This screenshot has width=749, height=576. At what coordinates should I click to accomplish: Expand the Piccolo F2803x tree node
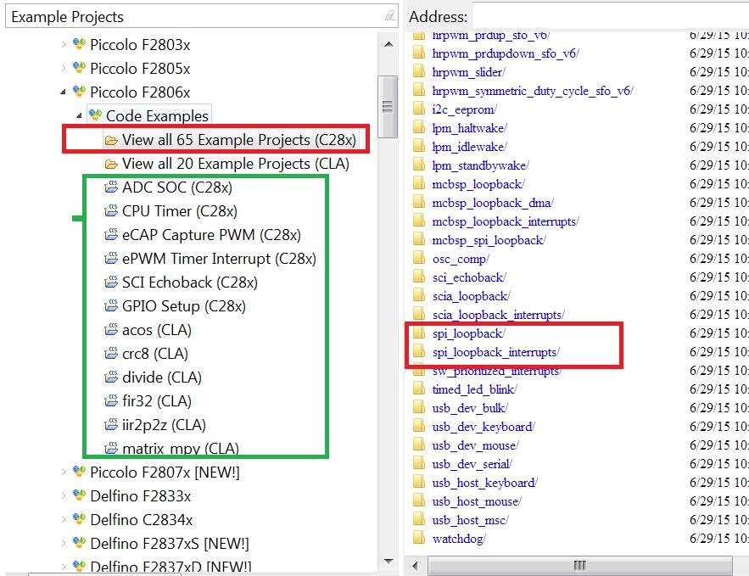pyautogui.click(x=64, y=44)
